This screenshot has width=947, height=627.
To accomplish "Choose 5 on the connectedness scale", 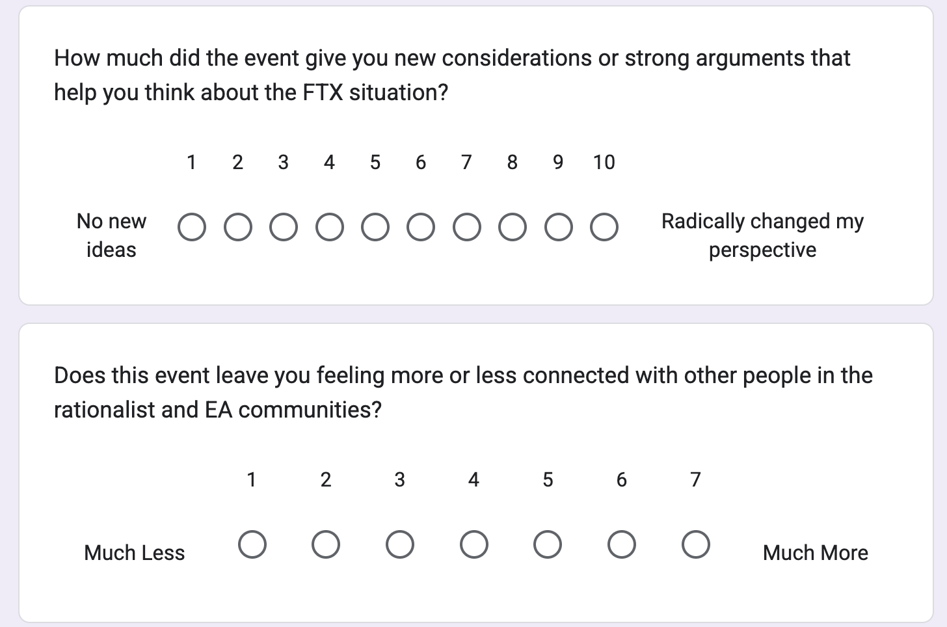I will [x=547, y=544].
